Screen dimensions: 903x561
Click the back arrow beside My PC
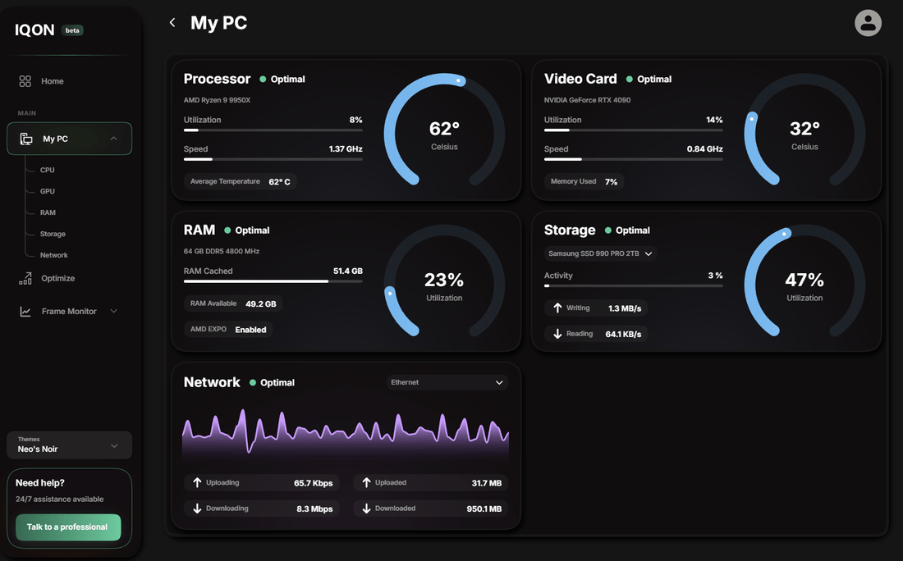(x=172, y=23)
